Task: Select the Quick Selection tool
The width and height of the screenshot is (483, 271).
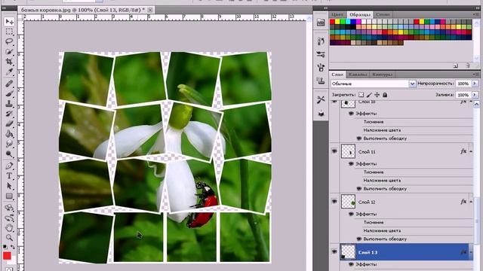Action: (x=9, y=52)
